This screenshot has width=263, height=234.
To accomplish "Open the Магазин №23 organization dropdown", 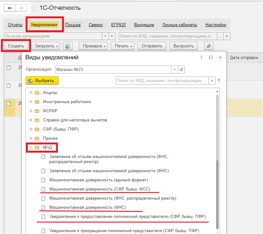I will [x=174, y=69].
